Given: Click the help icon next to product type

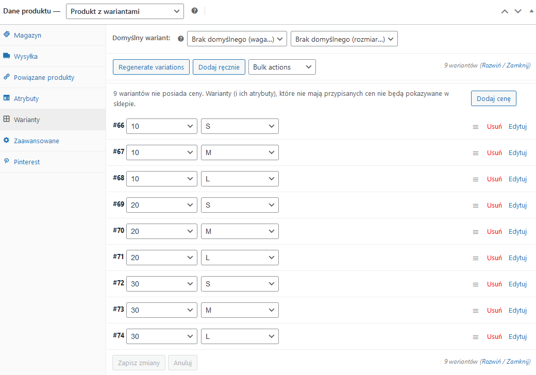Looking at the screenshot, I should [194, 10].
